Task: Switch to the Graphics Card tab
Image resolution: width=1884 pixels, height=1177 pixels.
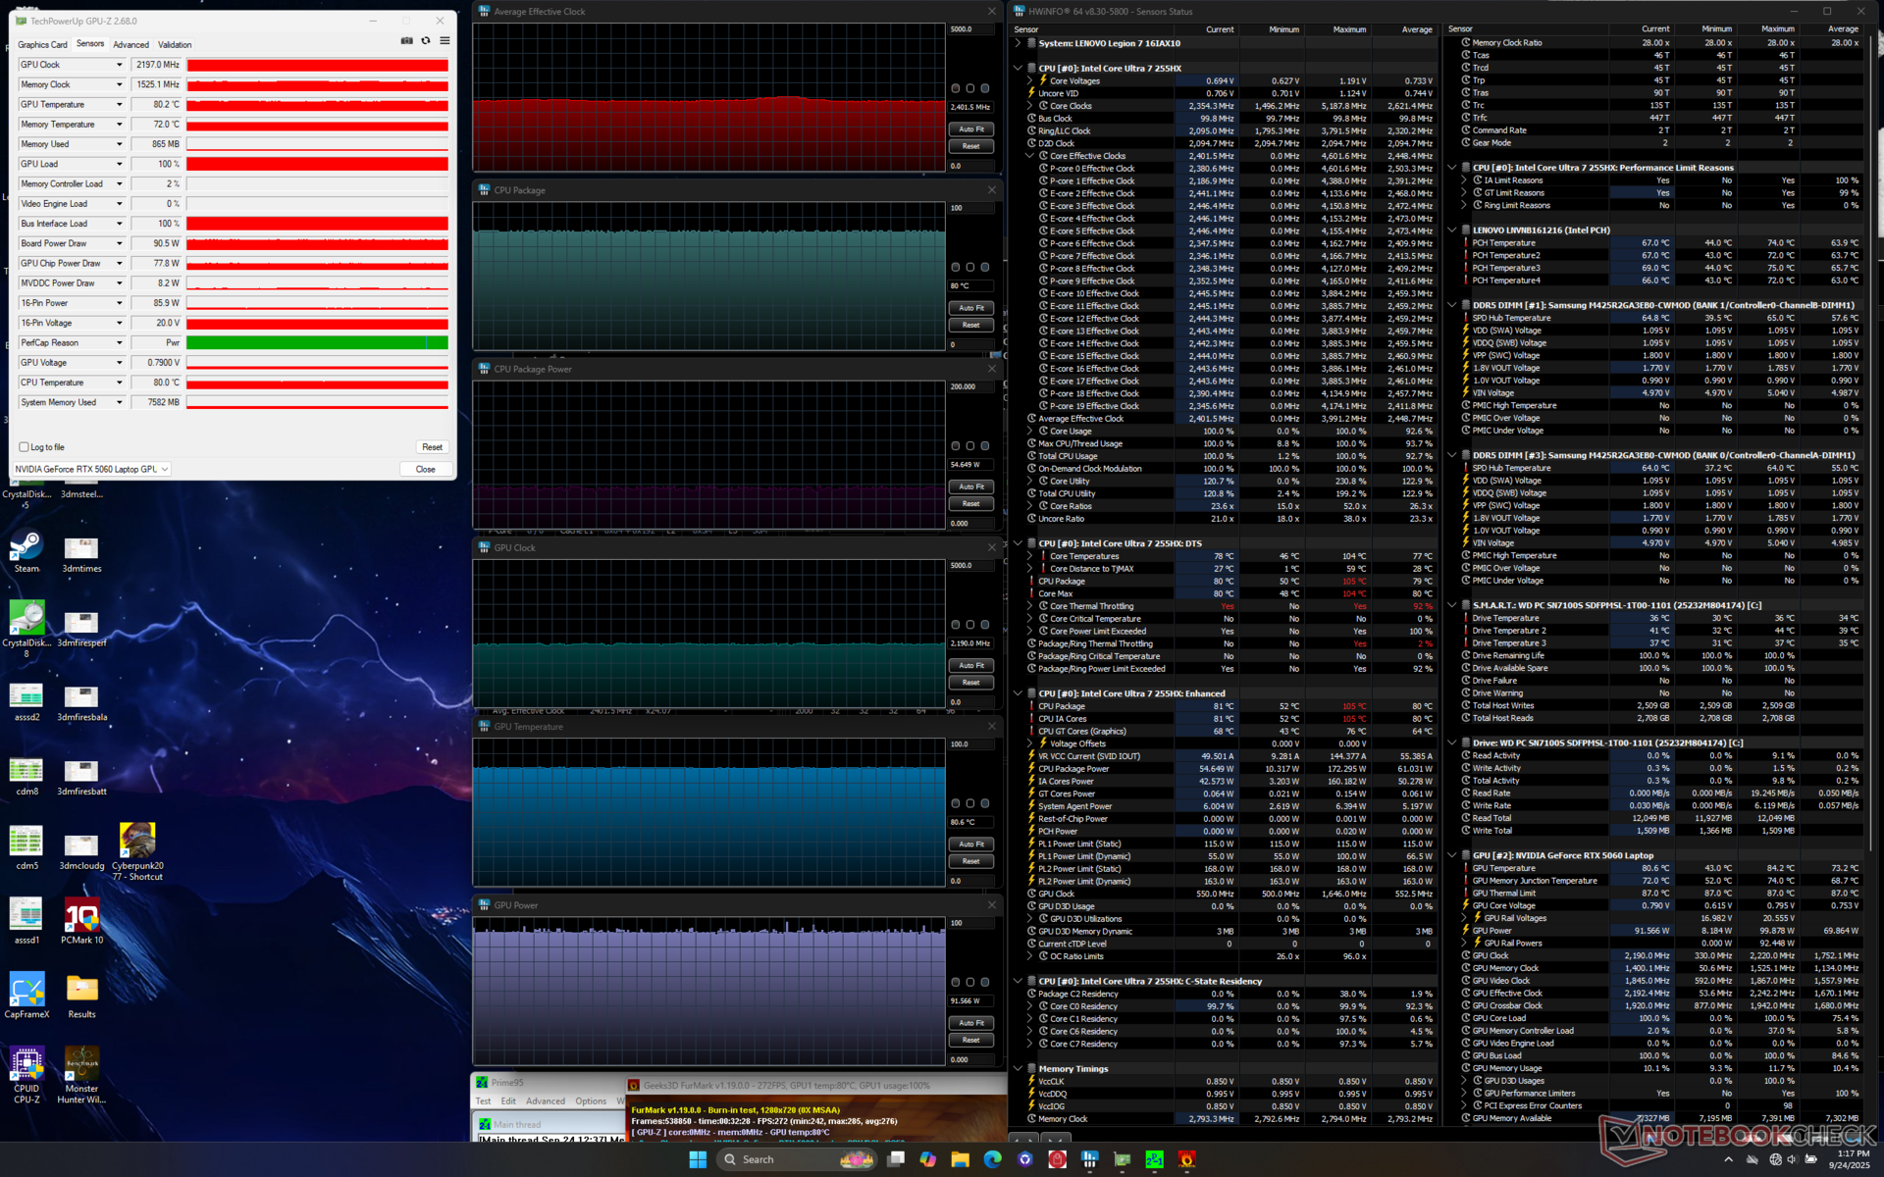Action: click(42, 45)
